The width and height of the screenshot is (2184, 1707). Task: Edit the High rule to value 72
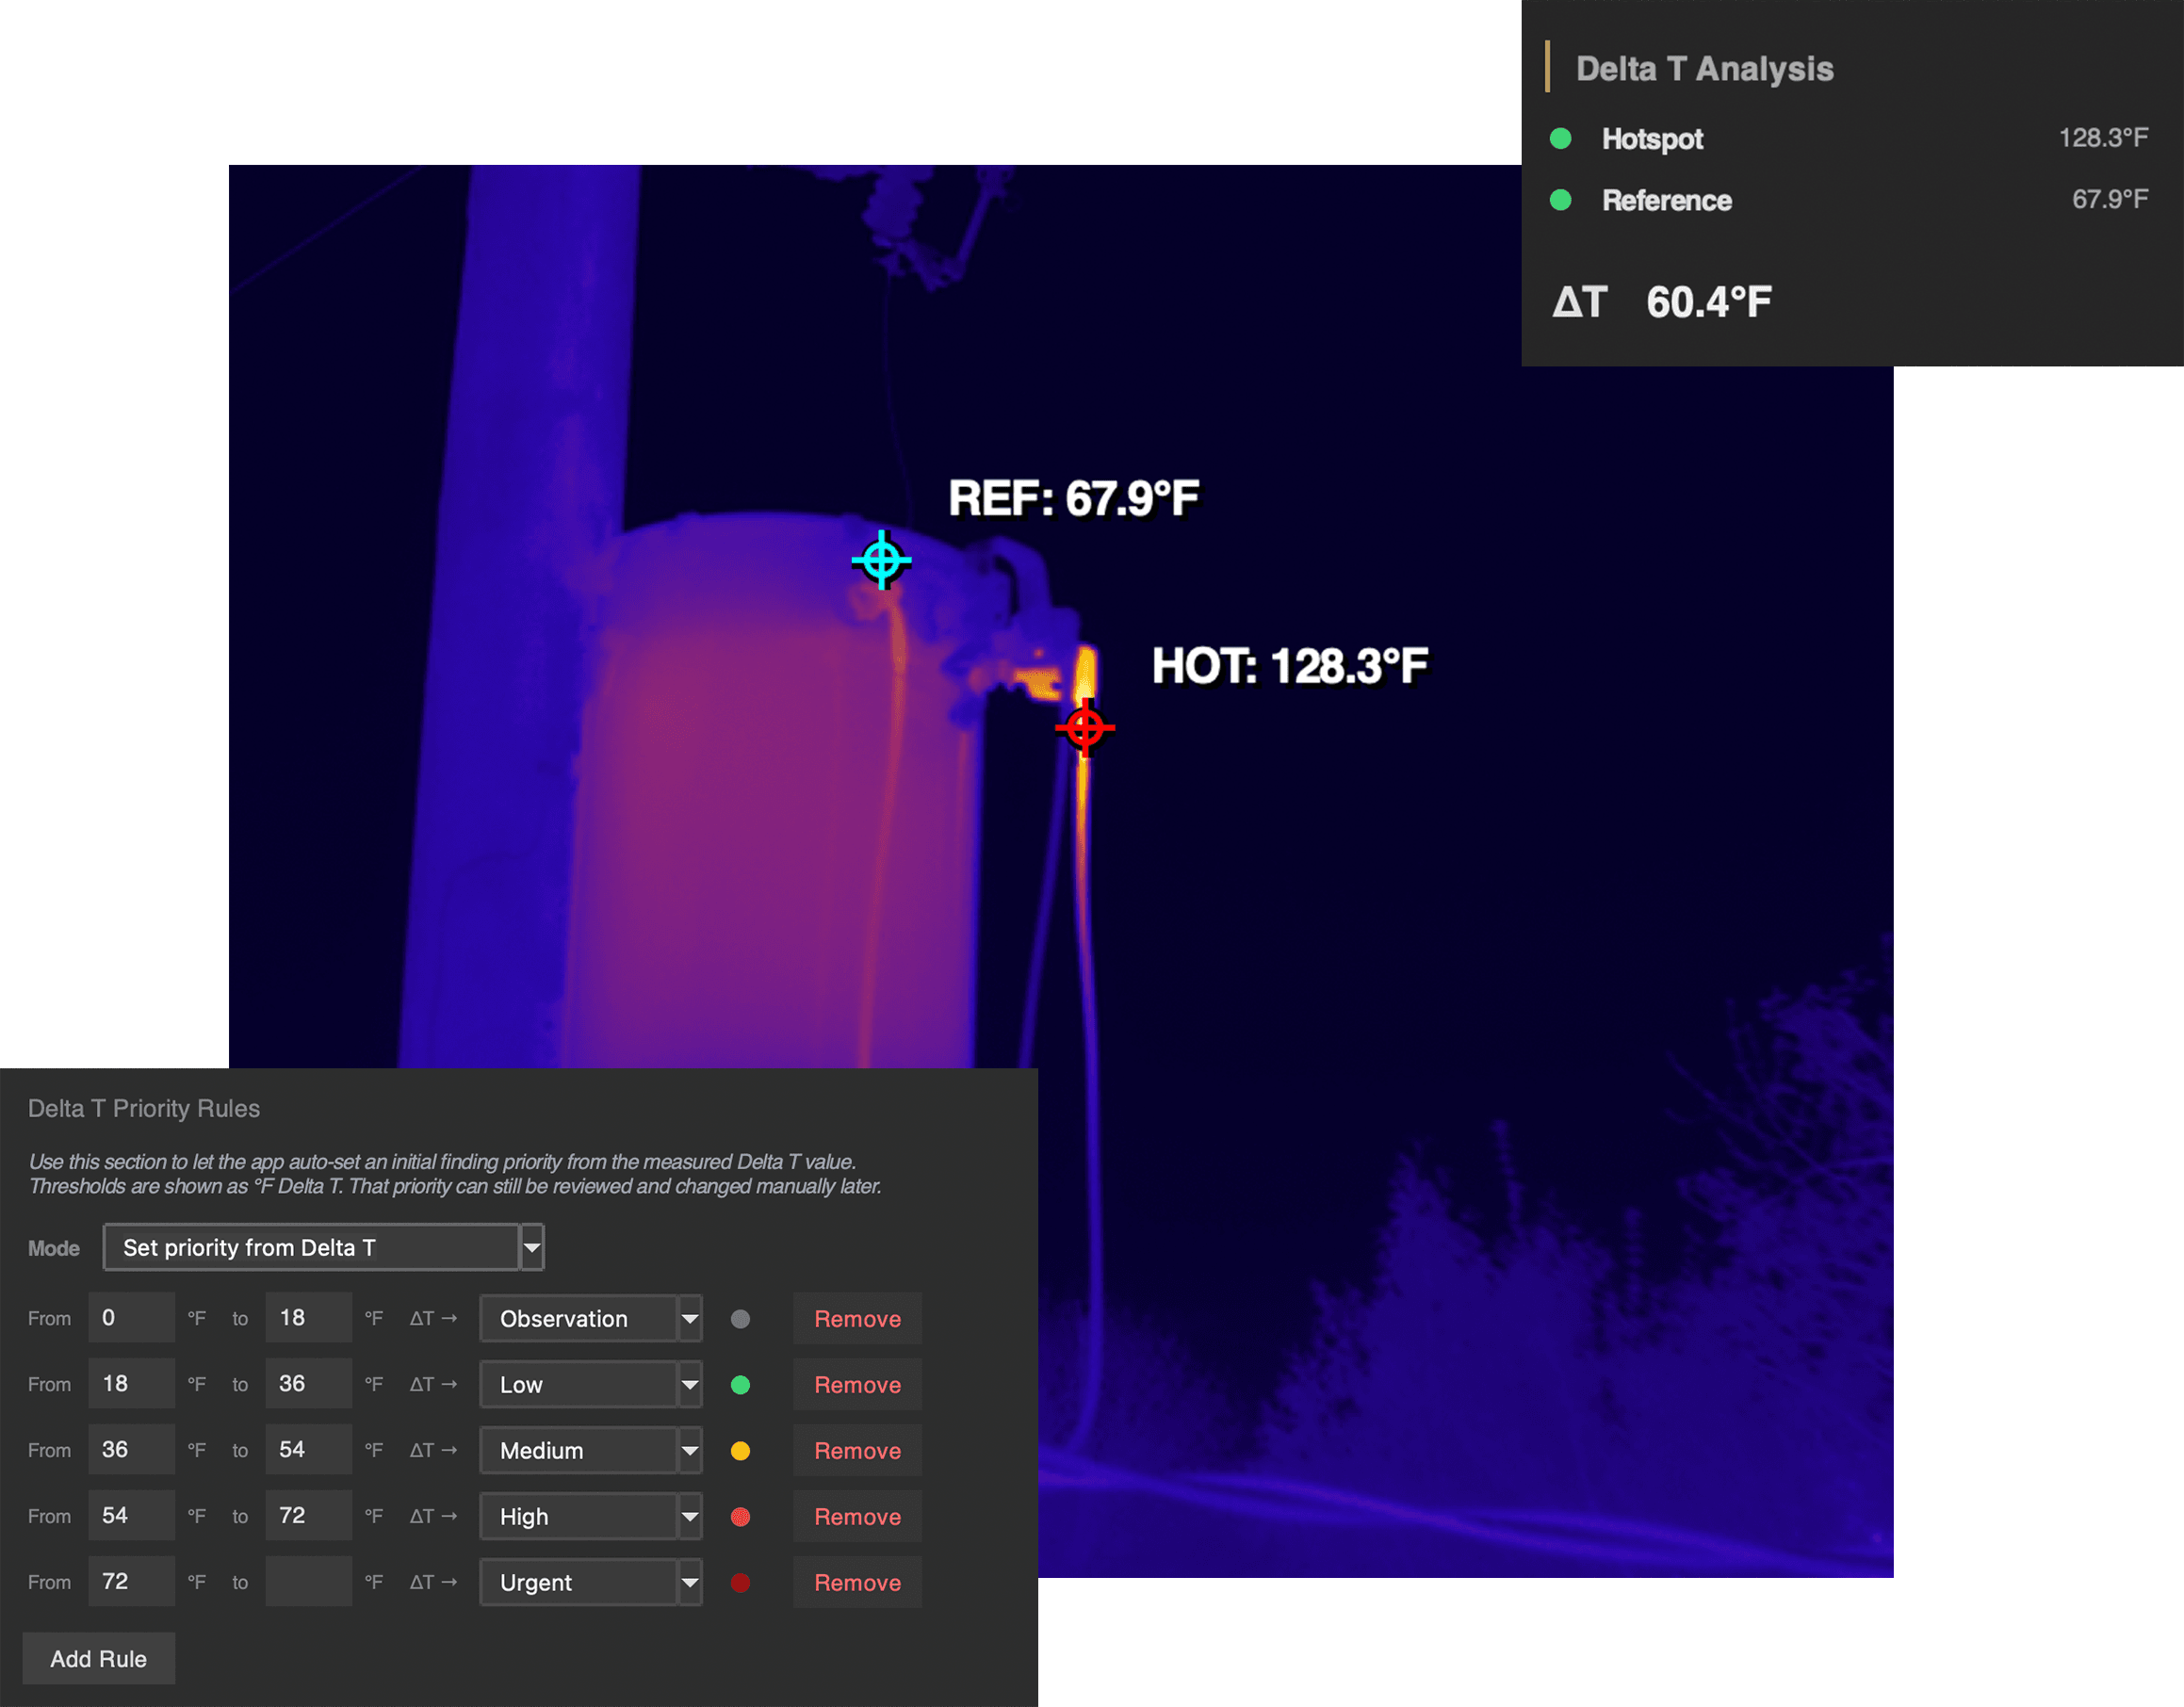[x=308, y=1515]
